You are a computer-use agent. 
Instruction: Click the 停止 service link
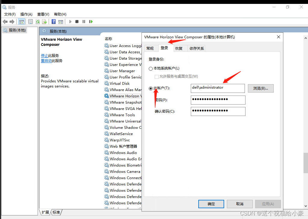(x=44, y=56)
